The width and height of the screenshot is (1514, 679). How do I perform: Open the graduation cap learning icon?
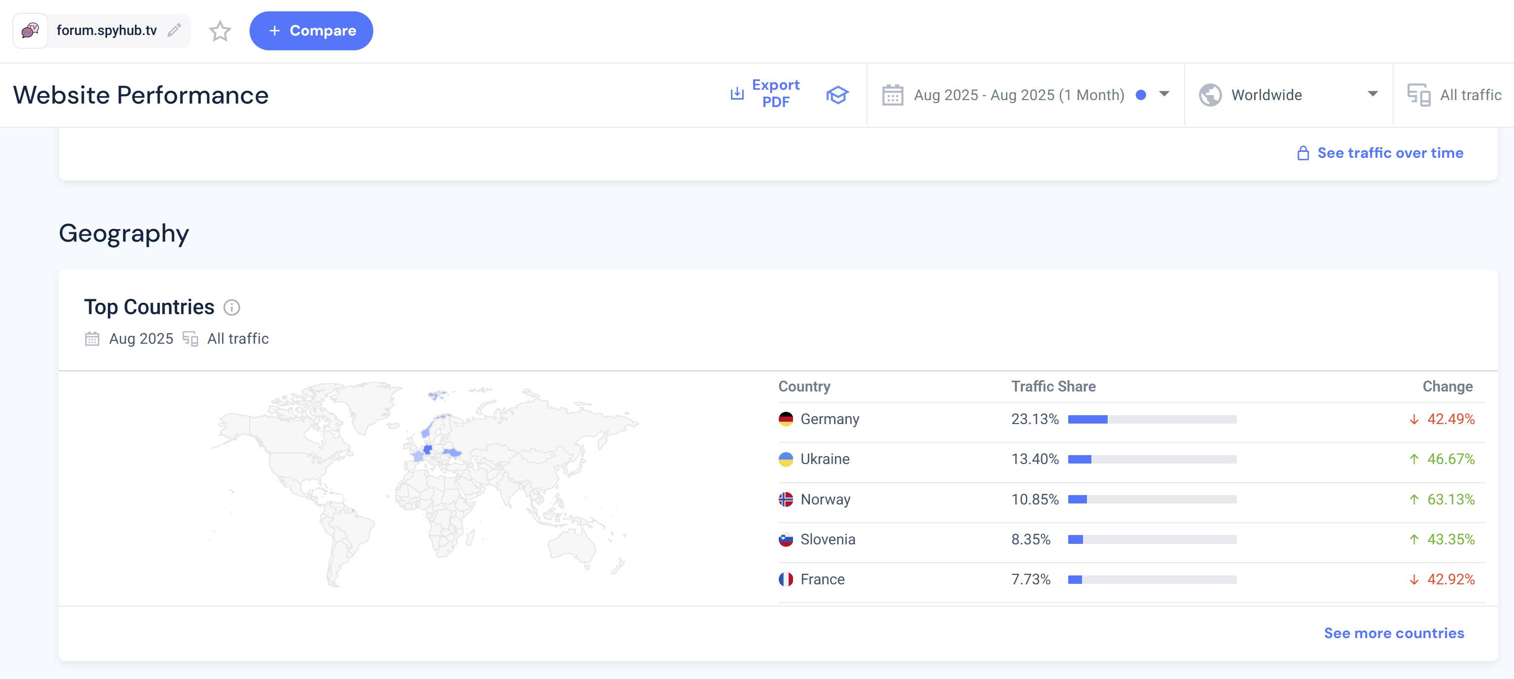(837, 95)
